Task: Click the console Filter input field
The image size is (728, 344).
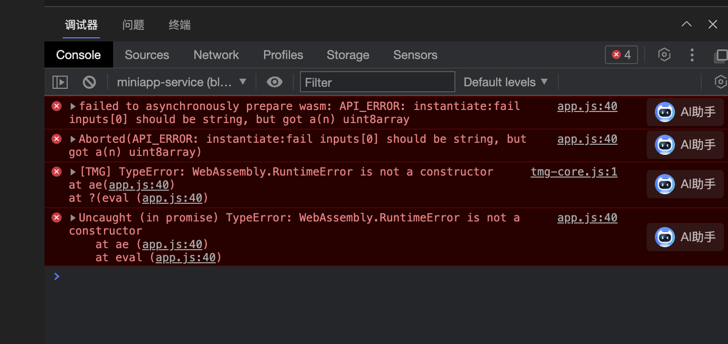Action: click(x=377, y=82)
